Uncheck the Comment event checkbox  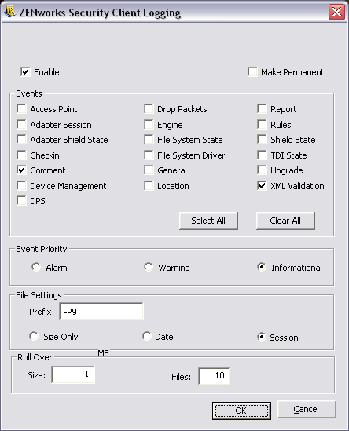click(21, 170)
